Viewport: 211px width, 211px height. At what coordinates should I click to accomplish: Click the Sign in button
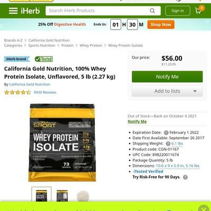pos(178,11)
